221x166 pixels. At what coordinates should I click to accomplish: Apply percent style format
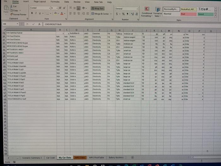[x=123, y=14]
